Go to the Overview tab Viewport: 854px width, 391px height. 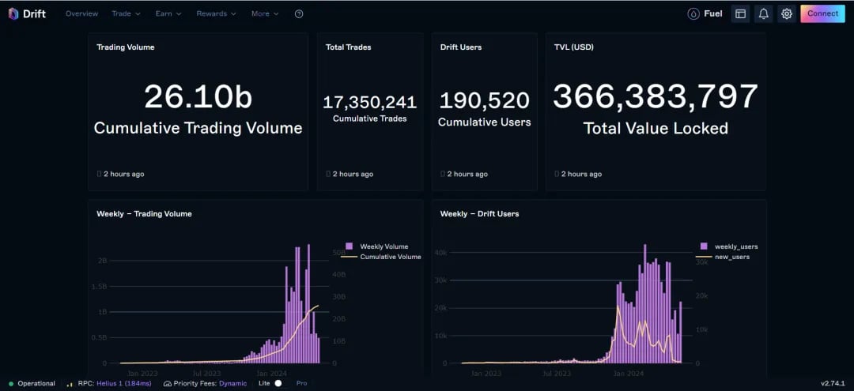click(x=81, y=13)
